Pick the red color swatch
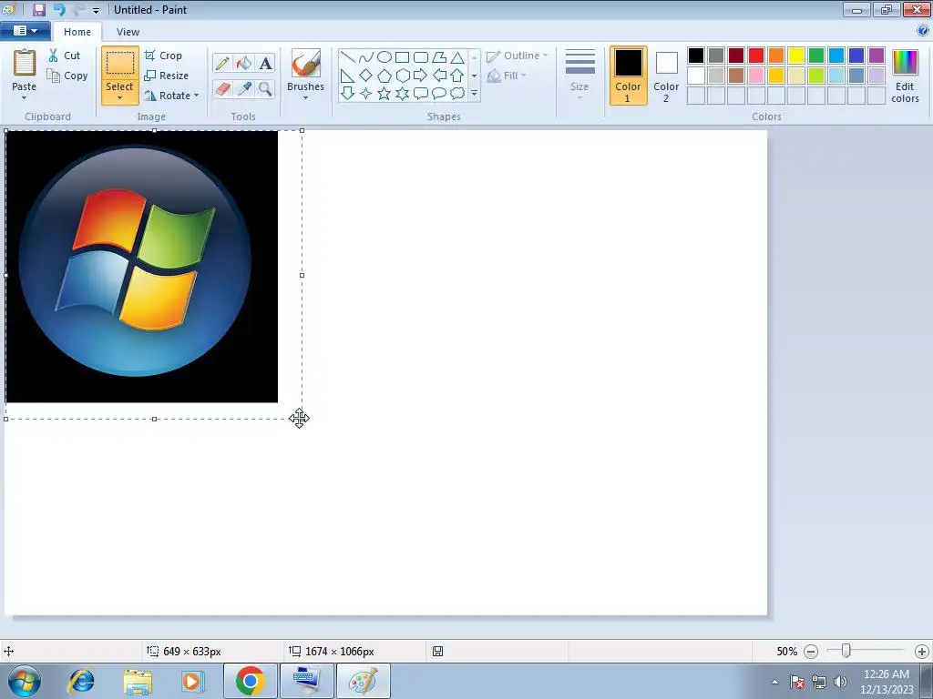The width and height of the screenshot is (933, 699). pos(756,56)
